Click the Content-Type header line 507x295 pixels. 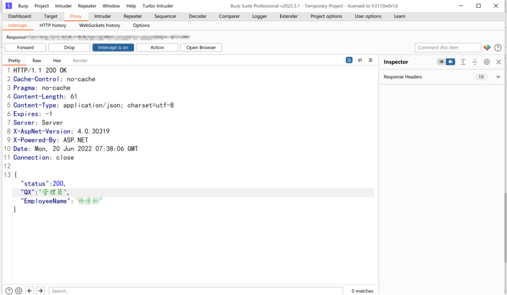pos(93,105)
